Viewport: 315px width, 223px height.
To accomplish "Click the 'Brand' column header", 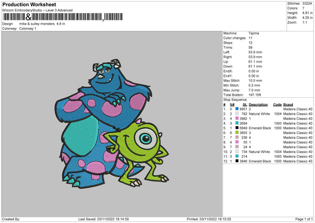I will pyautogui.click(x=288, y=105).
